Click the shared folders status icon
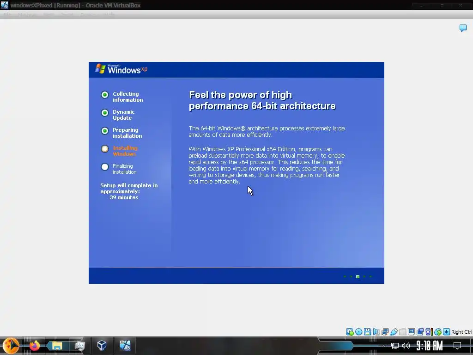The width and height of the screenshot is (473, 355). (402, 332)
